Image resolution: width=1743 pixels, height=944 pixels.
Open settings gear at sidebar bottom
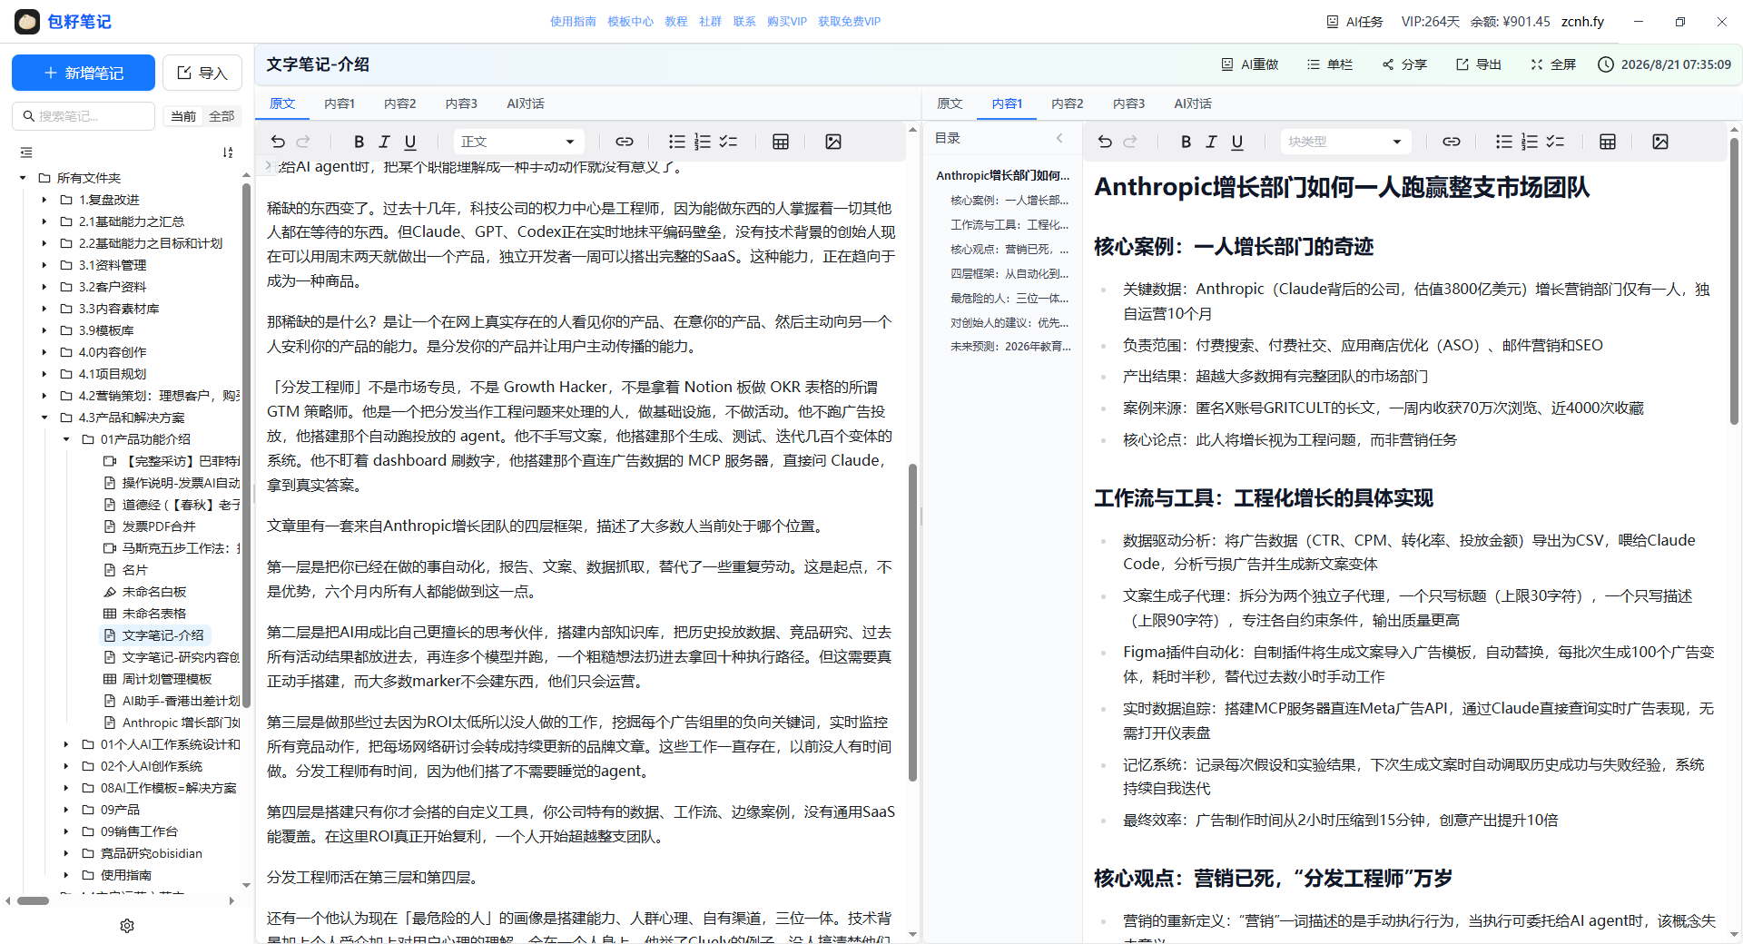[127, 926]
